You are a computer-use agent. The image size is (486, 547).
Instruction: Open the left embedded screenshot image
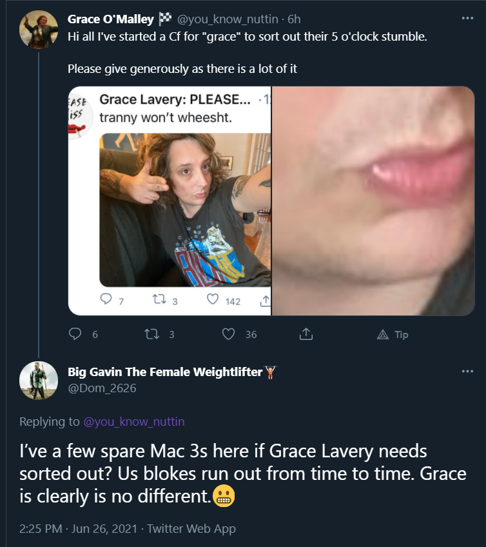[x=170, y=201]
